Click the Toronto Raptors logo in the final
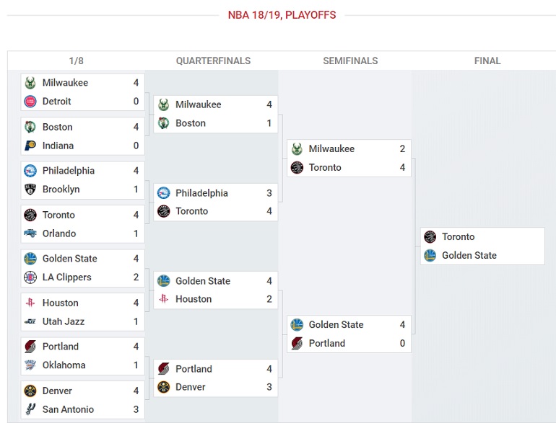556x423 pixels. click(x=430, y=237)
